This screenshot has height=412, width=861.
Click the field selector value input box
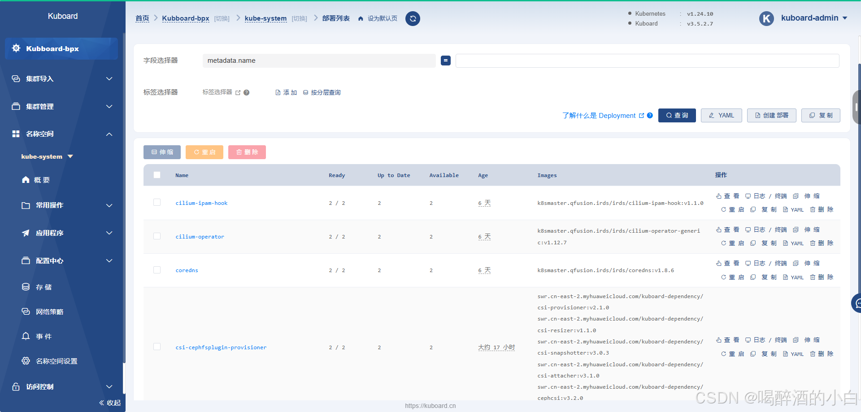[x=647, y=61]
